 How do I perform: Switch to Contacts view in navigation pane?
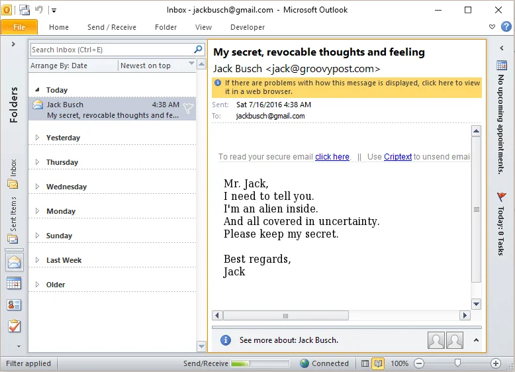[x=14, y=304]
